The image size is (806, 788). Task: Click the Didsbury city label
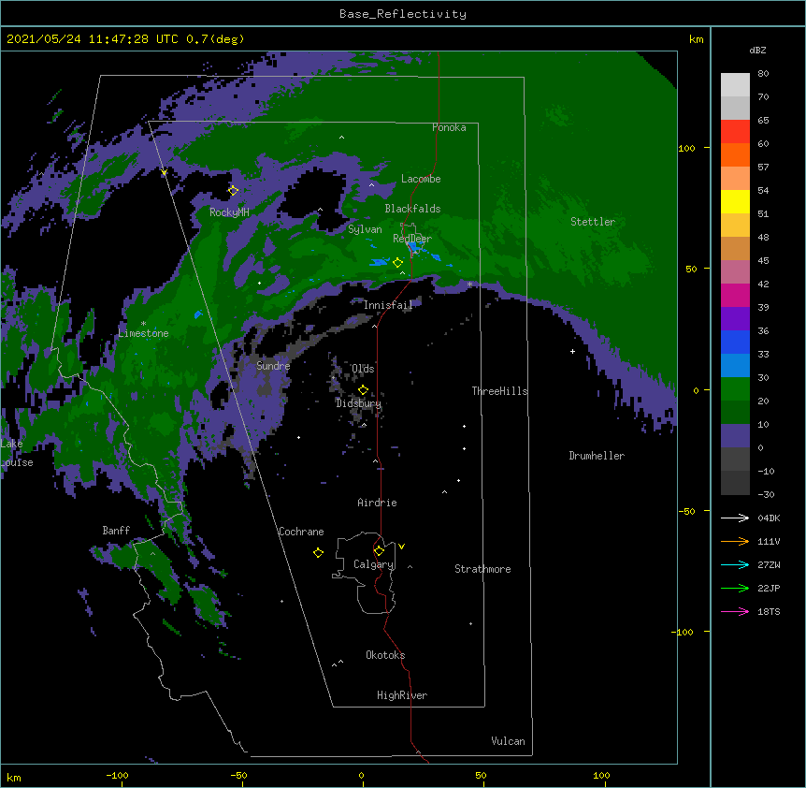click(x=358, y=403)
